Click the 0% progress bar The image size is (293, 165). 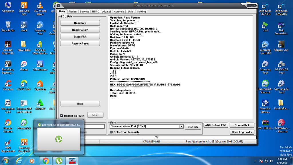pos(156,137)
